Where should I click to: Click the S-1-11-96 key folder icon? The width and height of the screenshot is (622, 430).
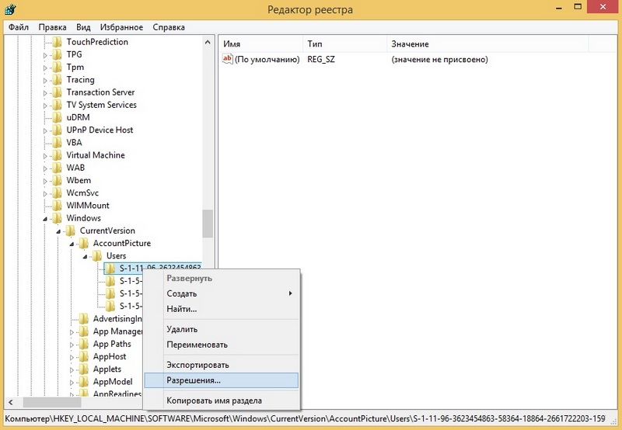(110, 269)
